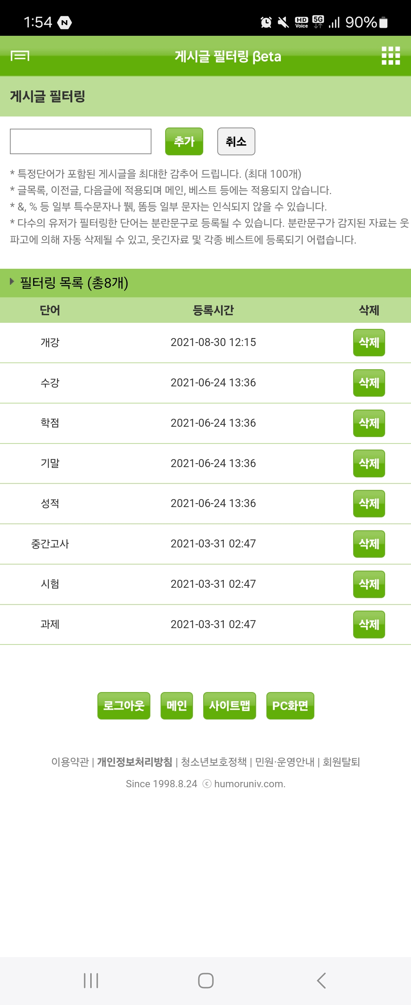This screenshot has height=1005, width=411.
Task: Switch to PC화면 view
Action: (x=290, y=706)
